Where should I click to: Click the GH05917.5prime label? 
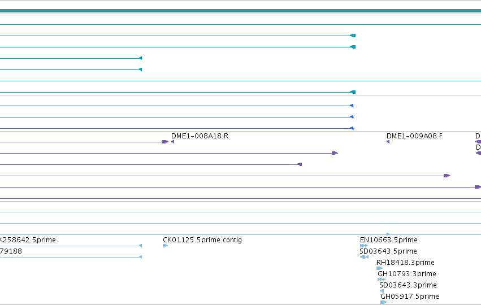pyautogui.click(x=410, y=297)
